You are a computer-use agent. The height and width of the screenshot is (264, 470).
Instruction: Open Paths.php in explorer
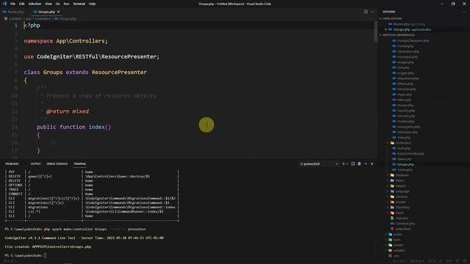pyautogui.click(x=404, y=100)
